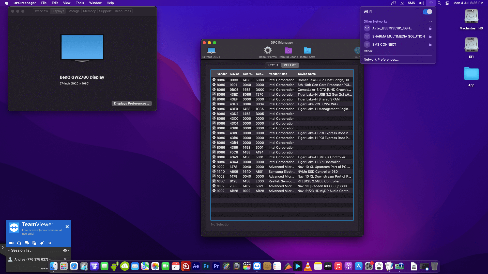Switch to the Status tab
This screenshot has height=274, width=488.
(x=273, y=65)
